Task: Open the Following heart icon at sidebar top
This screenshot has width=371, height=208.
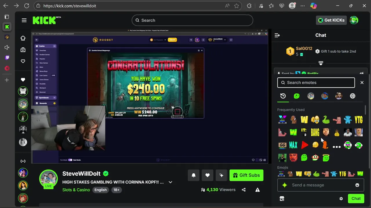Action: pos(23,61)
